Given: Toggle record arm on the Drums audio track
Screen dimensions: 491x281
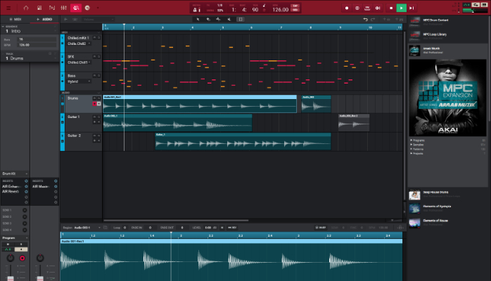Looking at the screenshot, I should point(94,104).
